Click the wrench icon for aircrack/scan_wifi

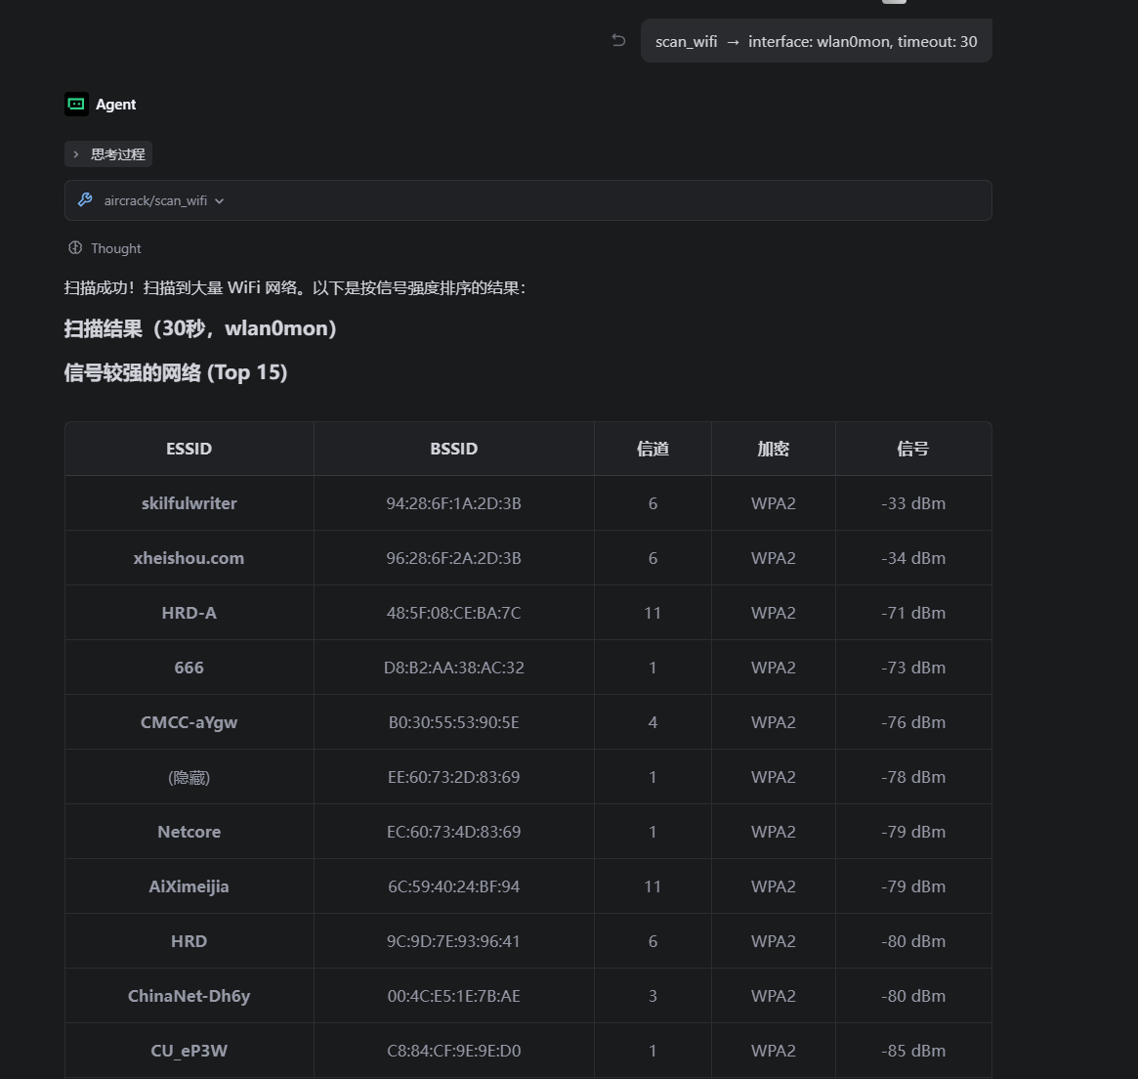85,199
